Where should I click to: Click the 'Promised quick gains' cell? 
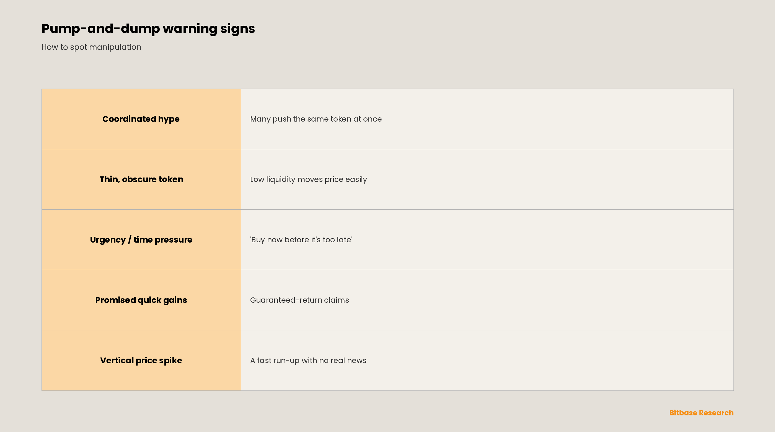tap(141, 300)
